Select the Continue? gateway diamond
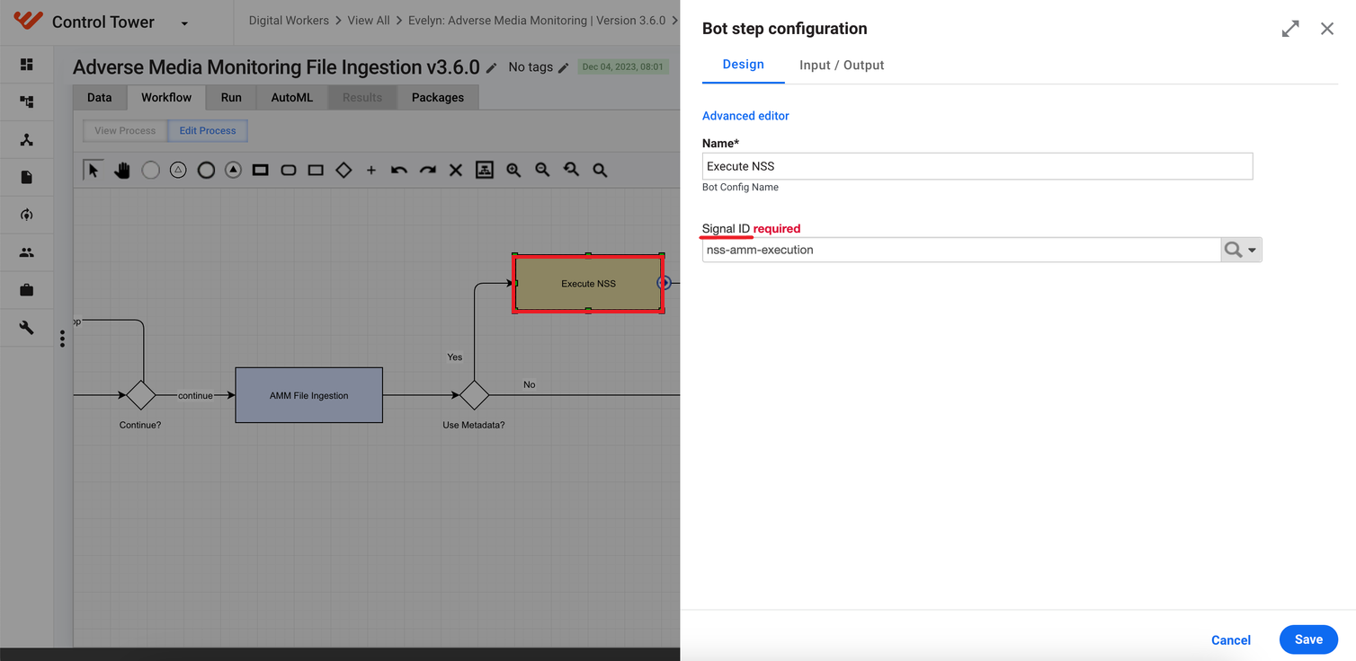This screenshot has height=661, width=1356. [140, 395]
